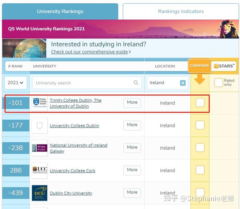Click the COMPARE header button

pos(200,66)
